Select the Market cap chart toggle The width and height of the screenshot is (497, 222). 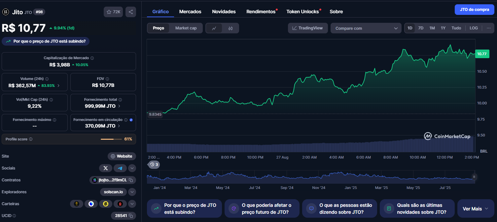tap(186, 28)
